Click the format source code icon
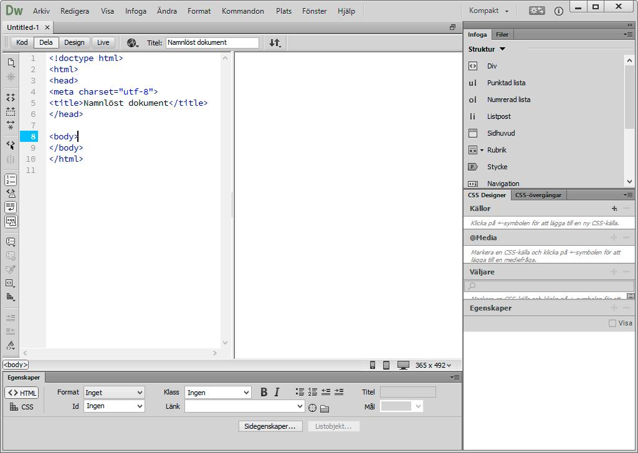638x453 pixels. (x=11, y=346)
